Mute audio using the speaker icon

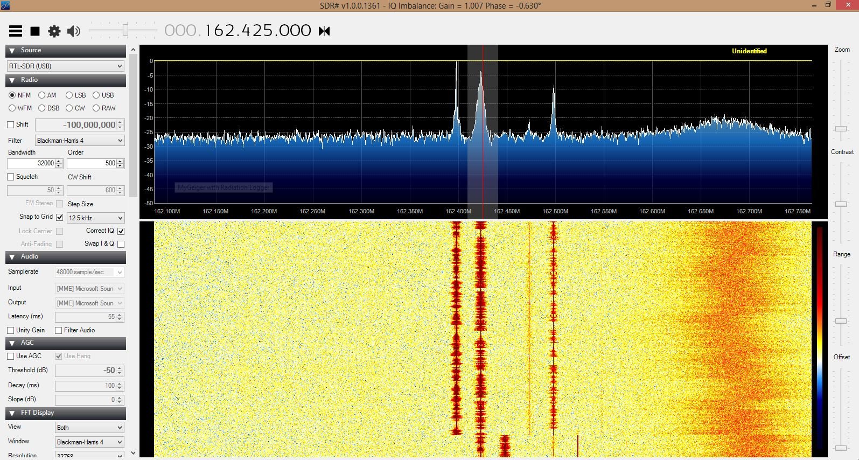tap(73, 31)
